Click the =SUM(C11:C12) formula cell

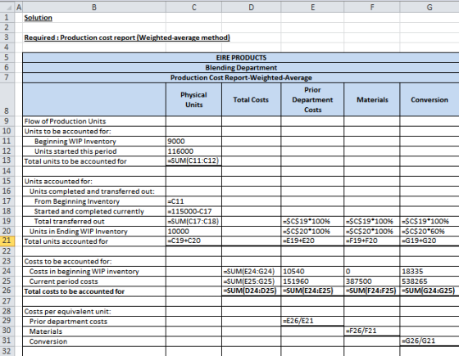click(193, 161)
